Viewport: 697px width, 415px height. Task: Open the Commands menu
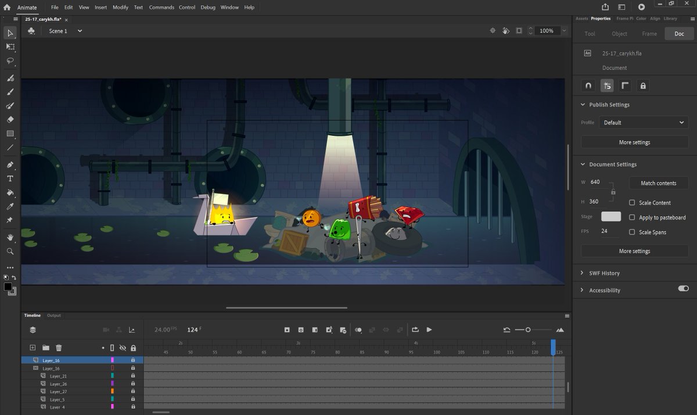tap(161, 7)
